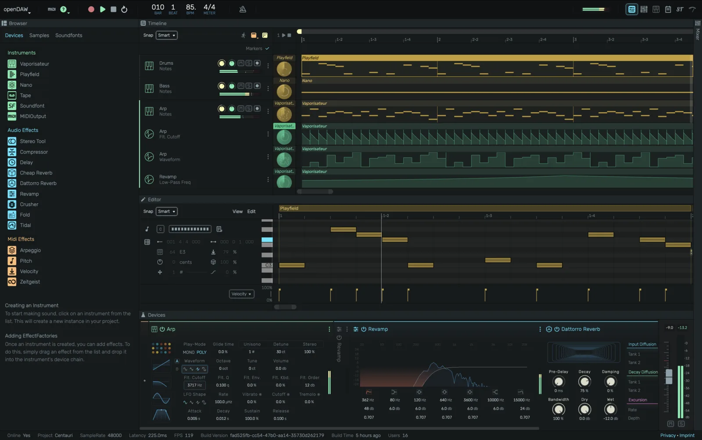The image size is (702, 440).
Task: Arm recording on the Arp track
Action: point(257,109)
